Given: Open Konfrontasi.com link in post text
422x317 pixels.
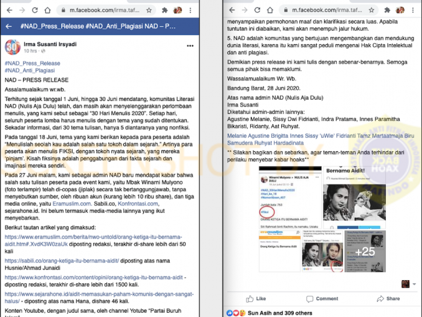Looking at the screenshot, I should tap(138, 204).
